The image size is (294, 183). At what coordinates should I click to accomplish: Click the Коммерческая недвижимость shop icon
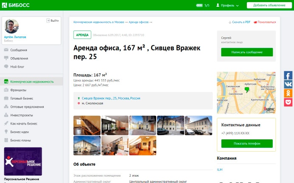[x=6, y=81]
